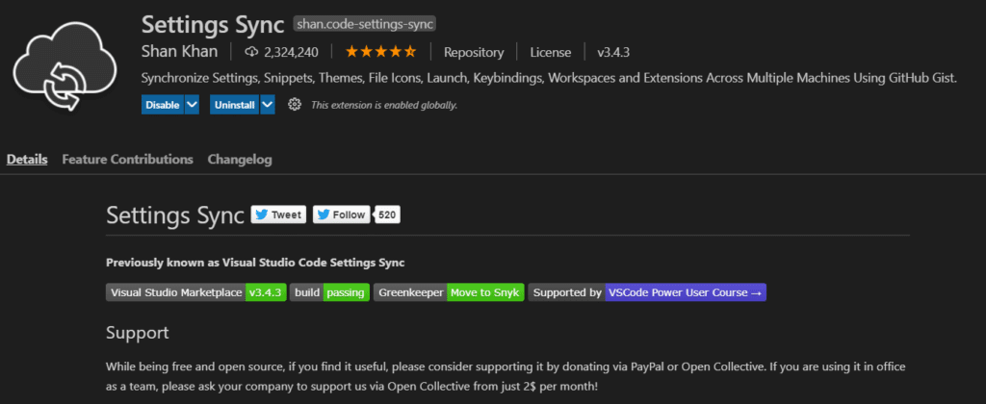Click "This extension is enabled globally." text
The image size is (986, 404).
384,105
